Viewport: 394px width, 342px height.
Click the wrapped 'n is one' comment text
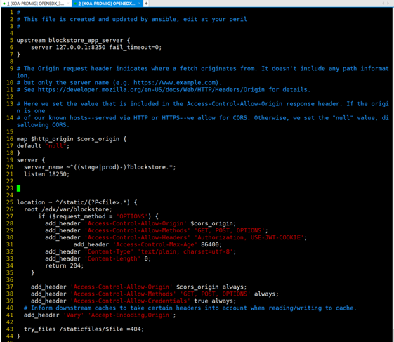click(x=31, y=111)
